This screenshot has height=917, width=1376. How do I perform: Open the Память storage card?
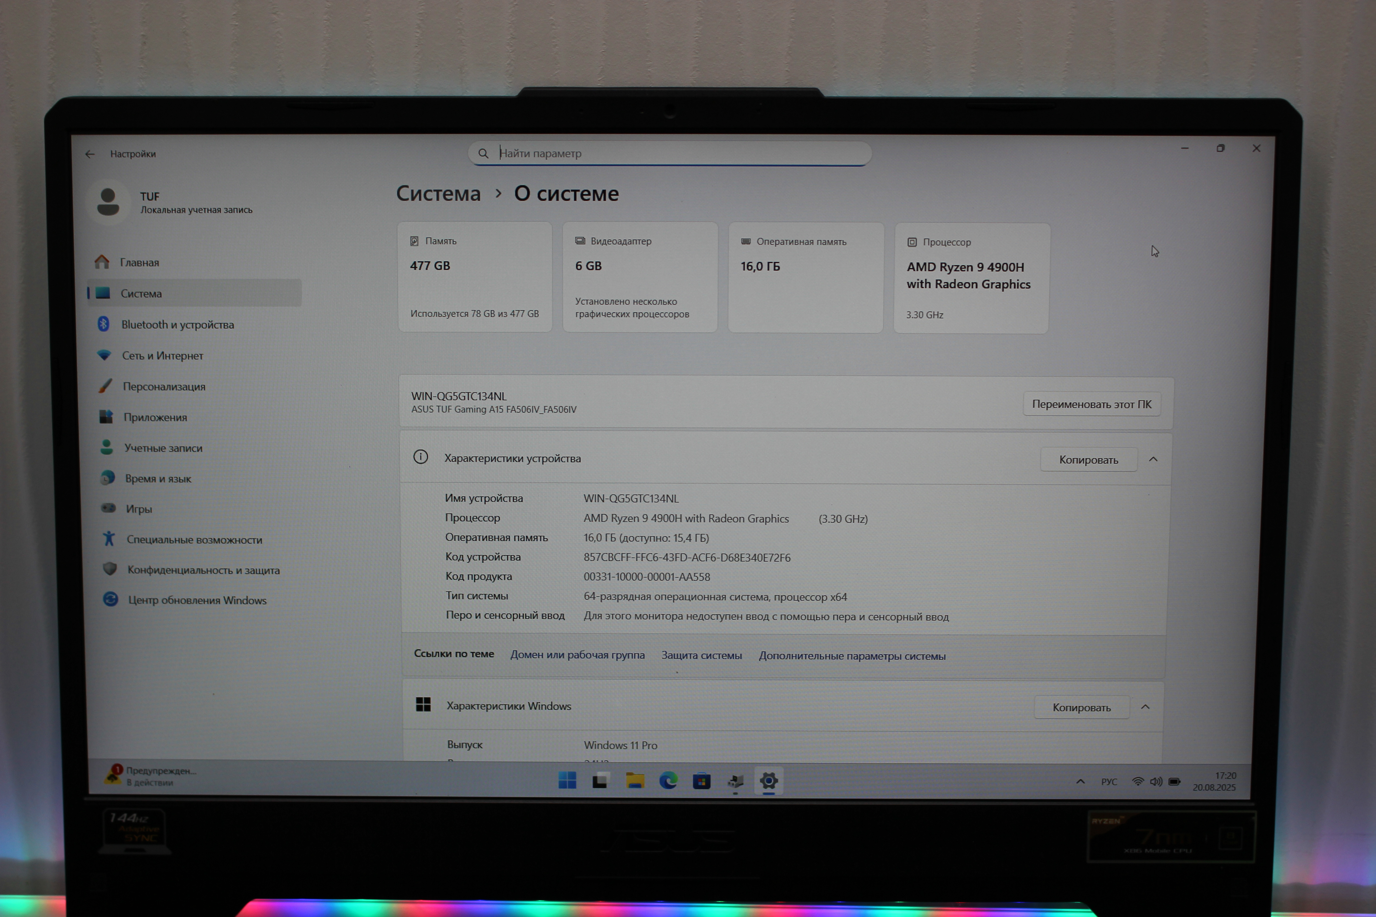coord(475,277)
